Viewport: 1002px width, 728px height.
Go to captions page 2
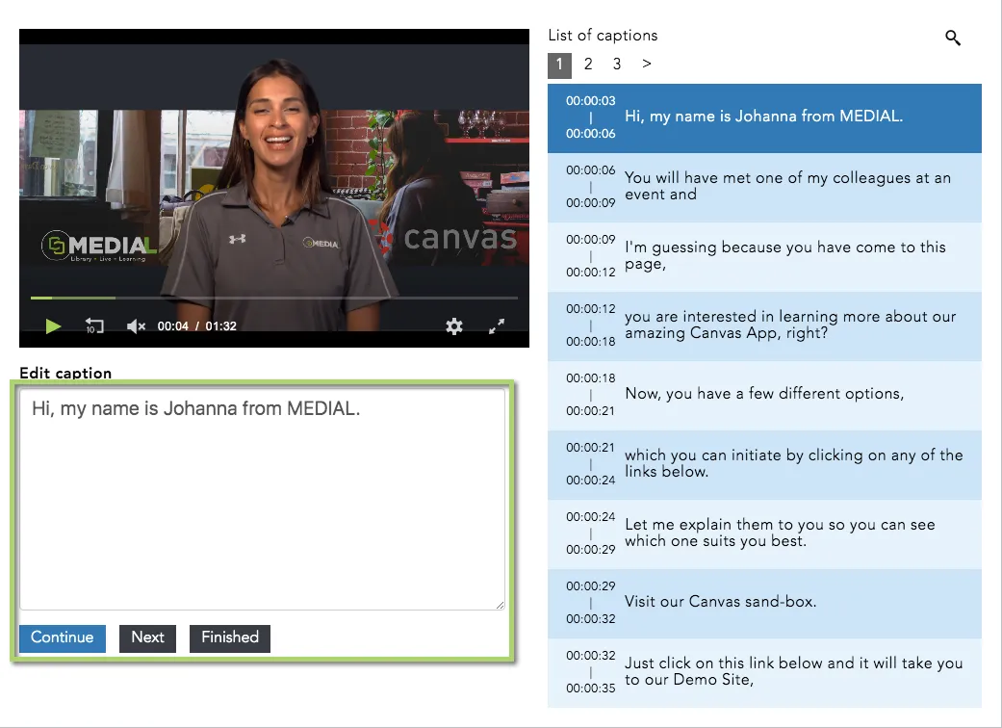588,64
